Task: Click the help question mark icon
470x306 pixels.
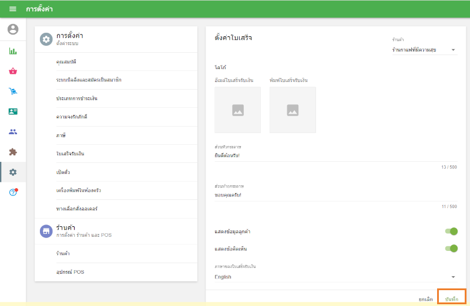Action: [x=13, y=192]
